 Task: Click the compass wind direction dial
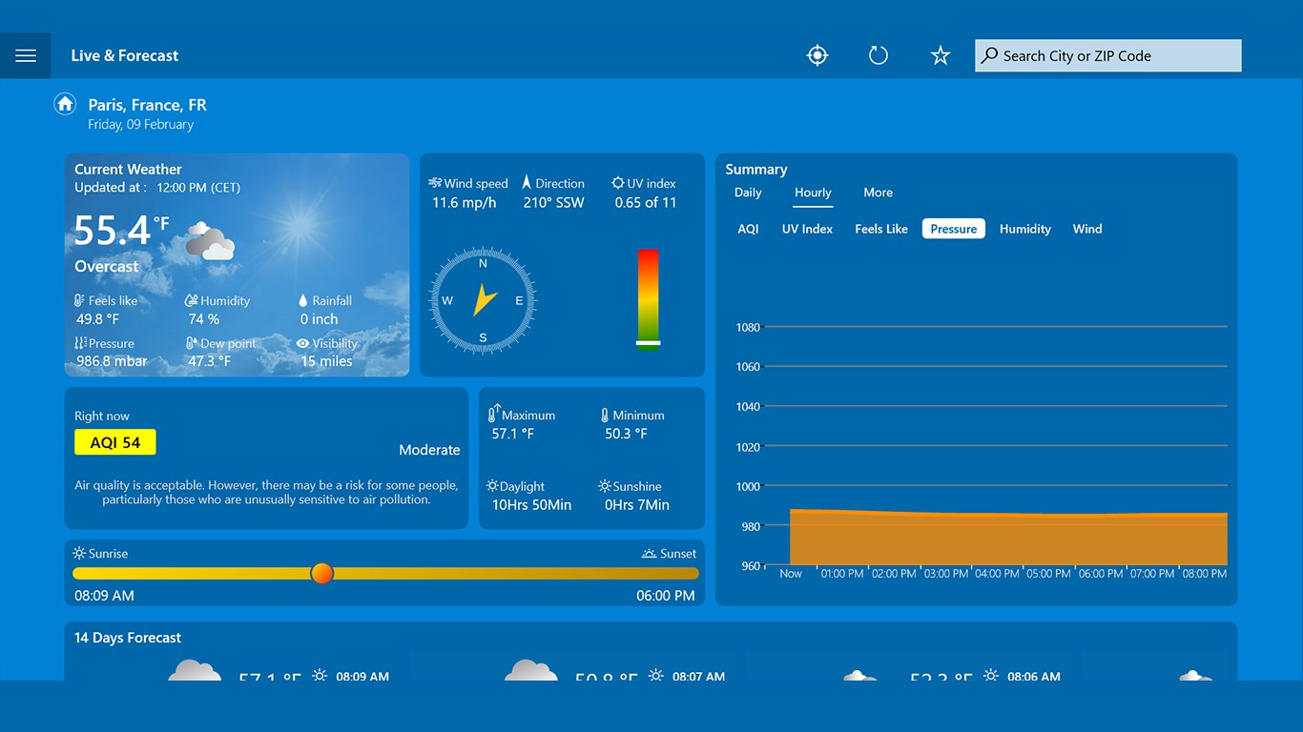point(482,300)
